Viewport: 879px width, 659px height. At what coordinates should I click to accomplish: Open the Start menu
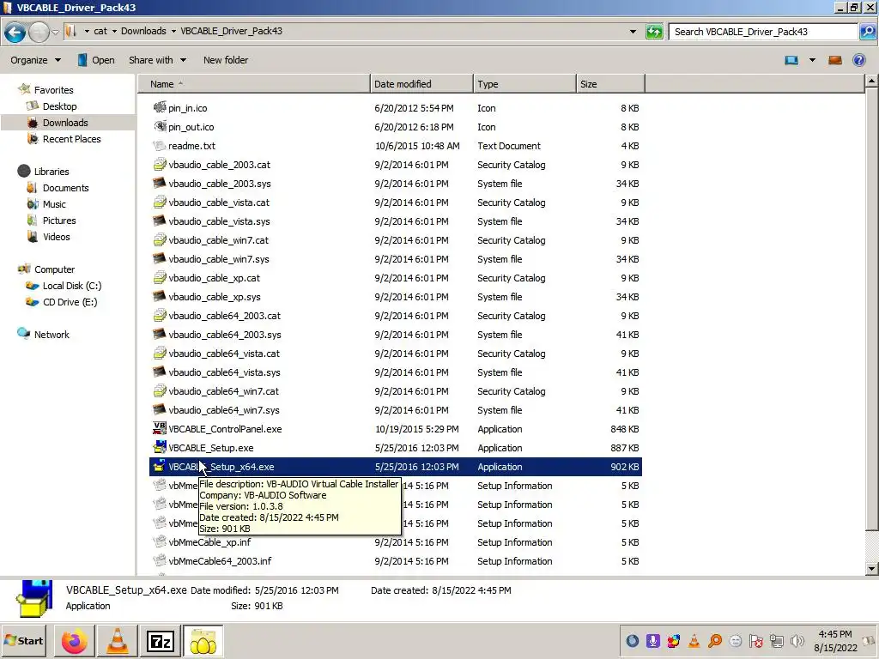[x=23, y=640]
